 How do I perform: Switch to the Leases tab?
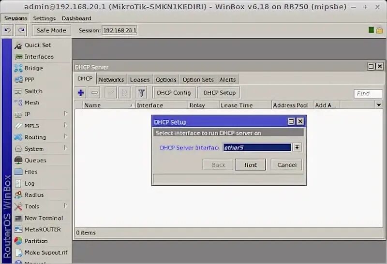click(140, 80)
